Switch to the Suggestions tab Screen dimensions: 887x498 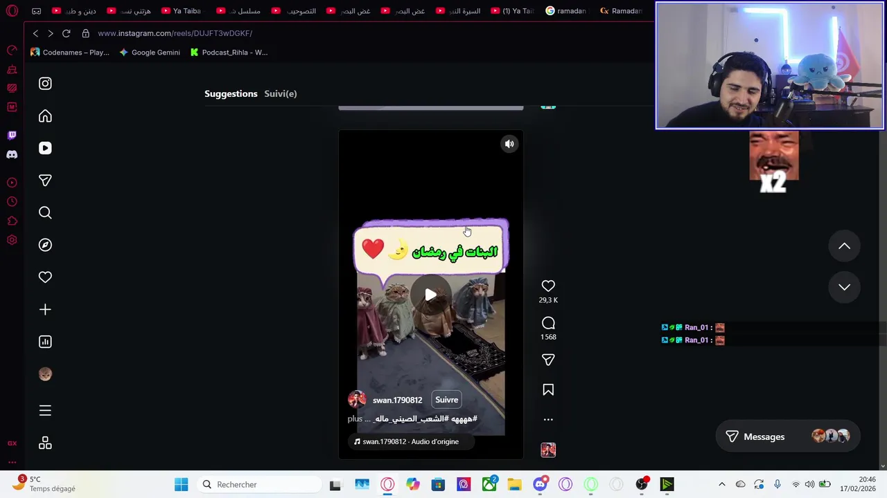(x=231, y=93)
